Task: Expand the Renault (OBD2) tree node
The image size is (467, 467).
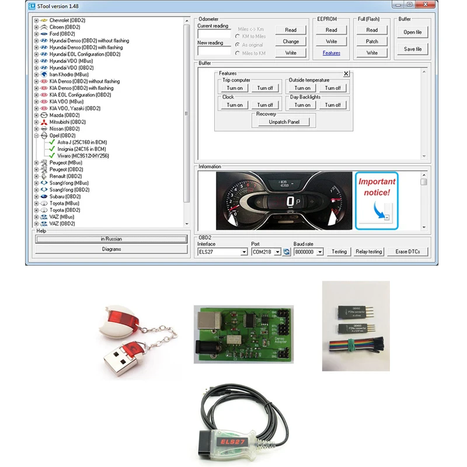Action: (x=36, y=176)
